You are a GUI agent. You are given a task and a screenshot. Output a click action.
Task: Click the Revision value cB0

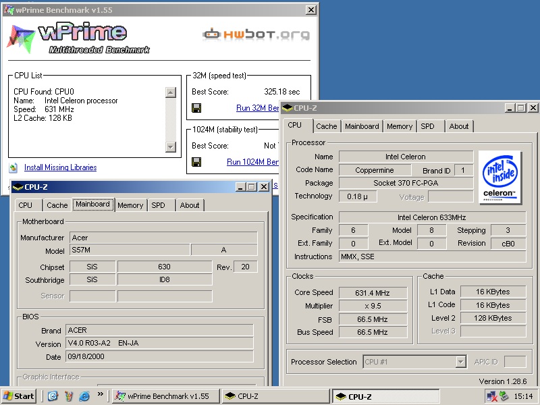508,244
